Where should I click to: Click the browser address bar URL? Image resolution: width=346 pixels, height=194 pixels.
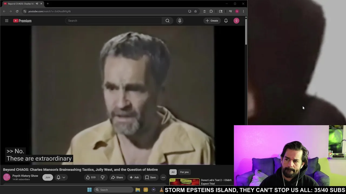point(49,11)
